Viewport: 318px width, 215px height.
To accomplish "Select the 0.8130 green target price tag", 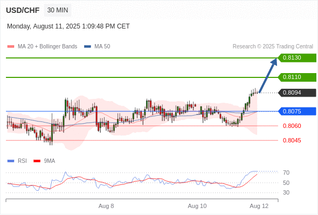I will point(297,58).
